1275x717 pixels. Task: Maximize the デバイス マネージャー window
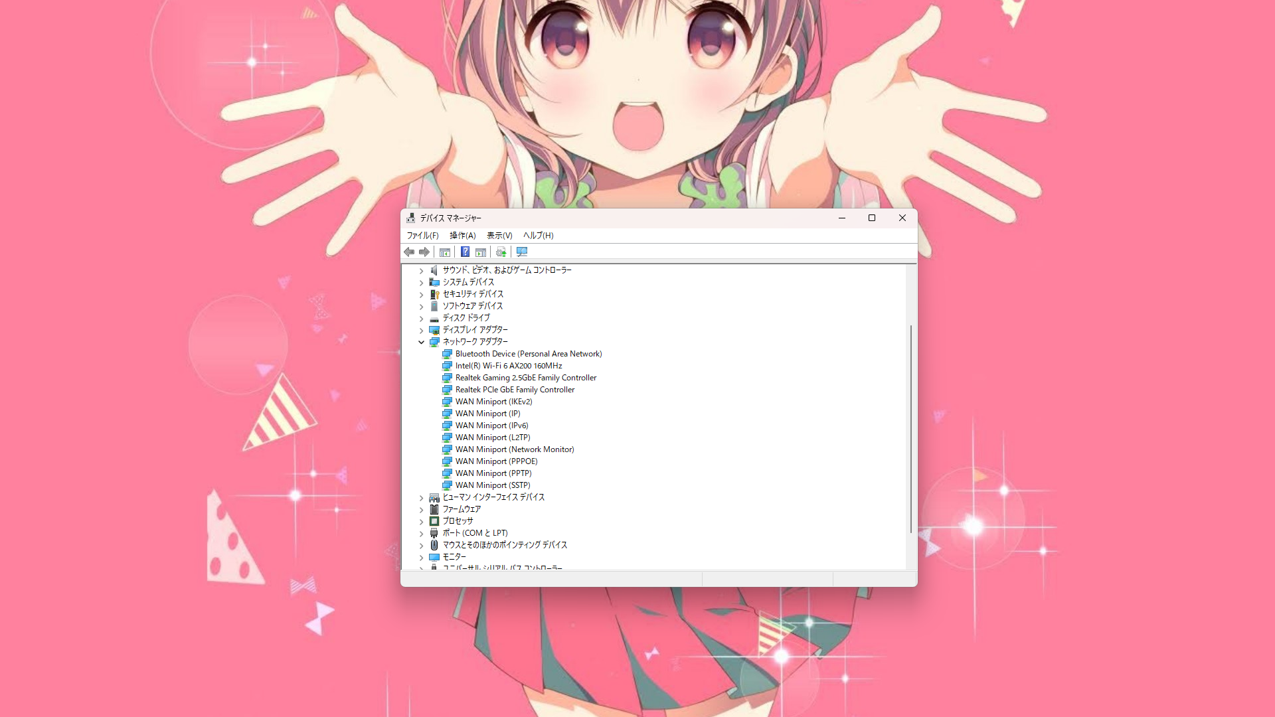click(872, 218)
